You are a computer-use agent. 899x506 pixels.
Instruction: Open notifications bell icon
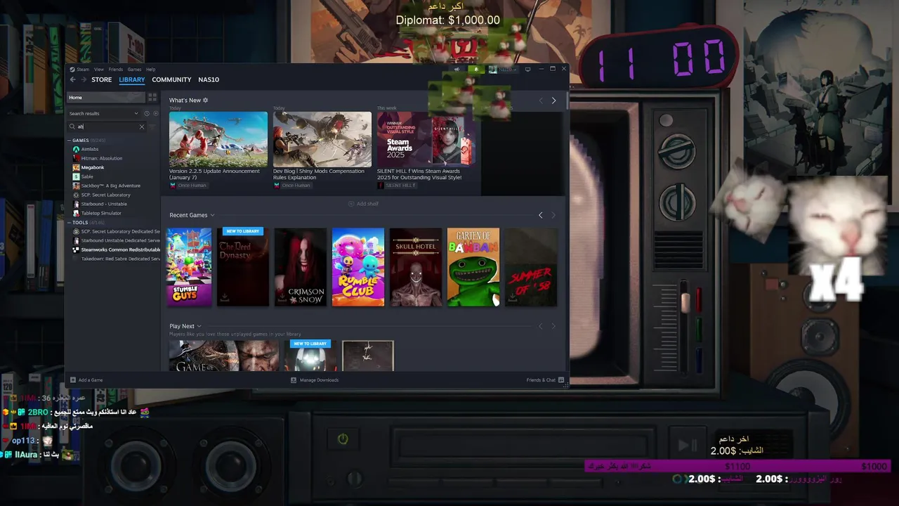[x=475, y=70]
